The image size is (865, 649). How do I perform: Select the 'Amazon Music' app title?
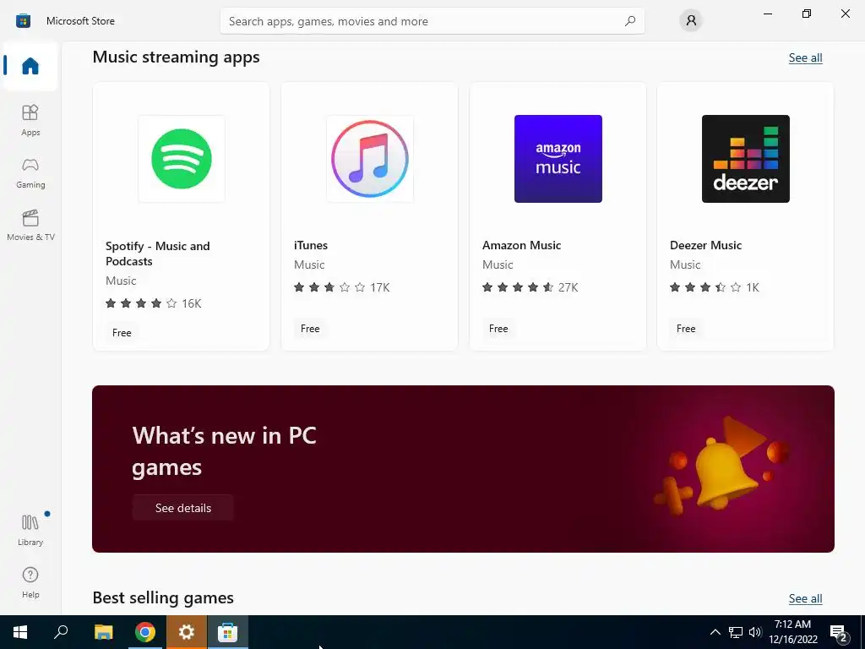click(521, 245)
